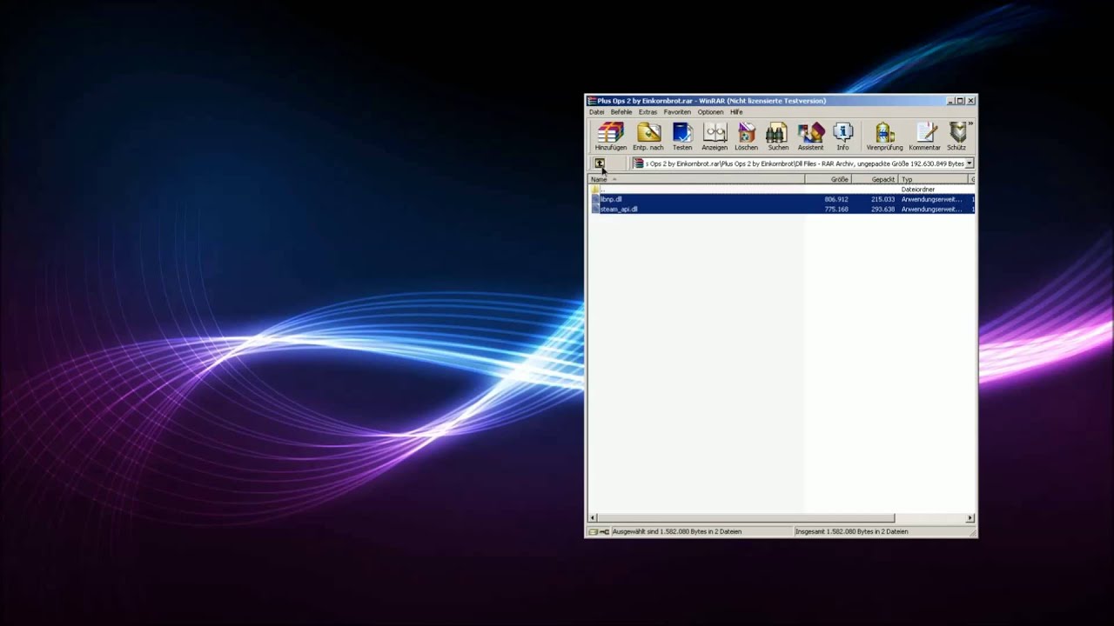This screenshot has width=1114, height=626.
Task: Click packed value 293.638
Action: tap(882, 209)
